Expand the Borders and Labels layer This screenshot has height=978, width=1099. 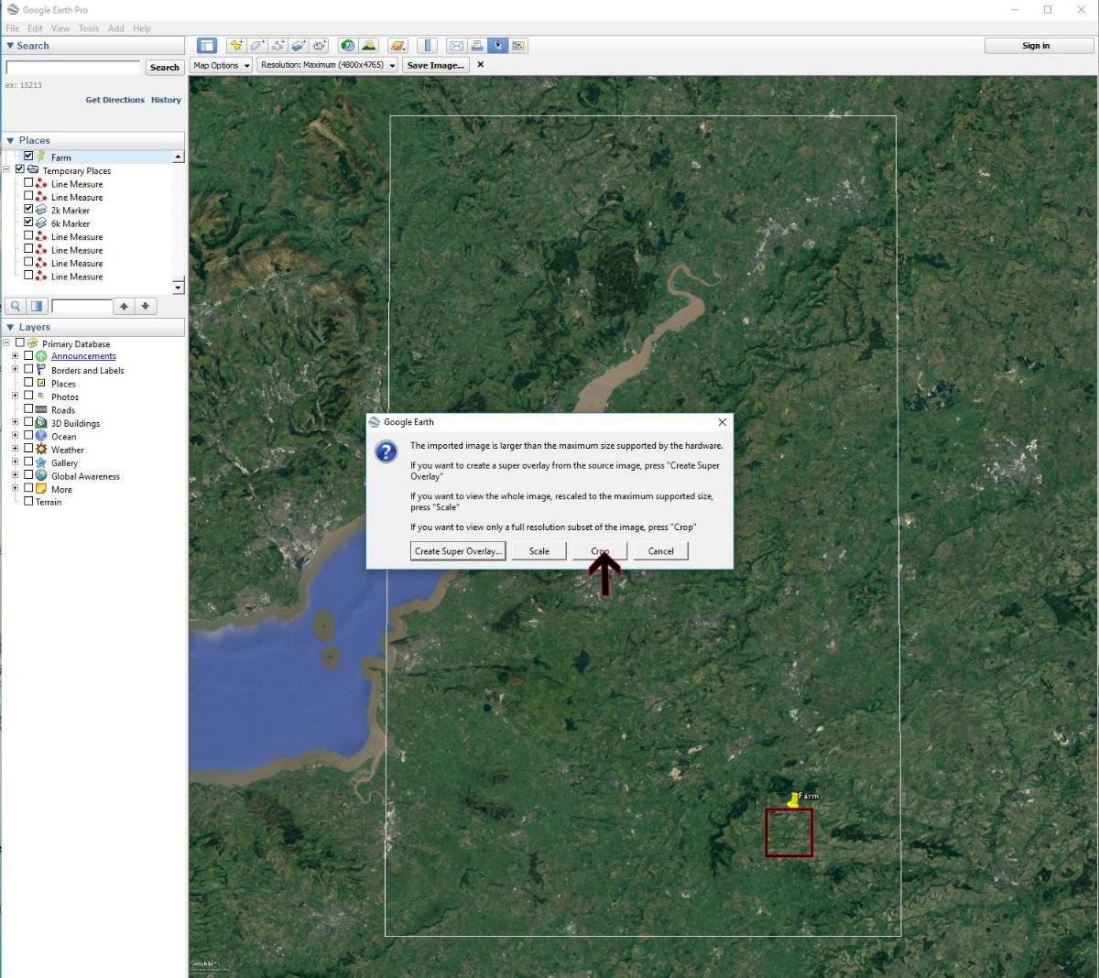click(x=15, y=370)
